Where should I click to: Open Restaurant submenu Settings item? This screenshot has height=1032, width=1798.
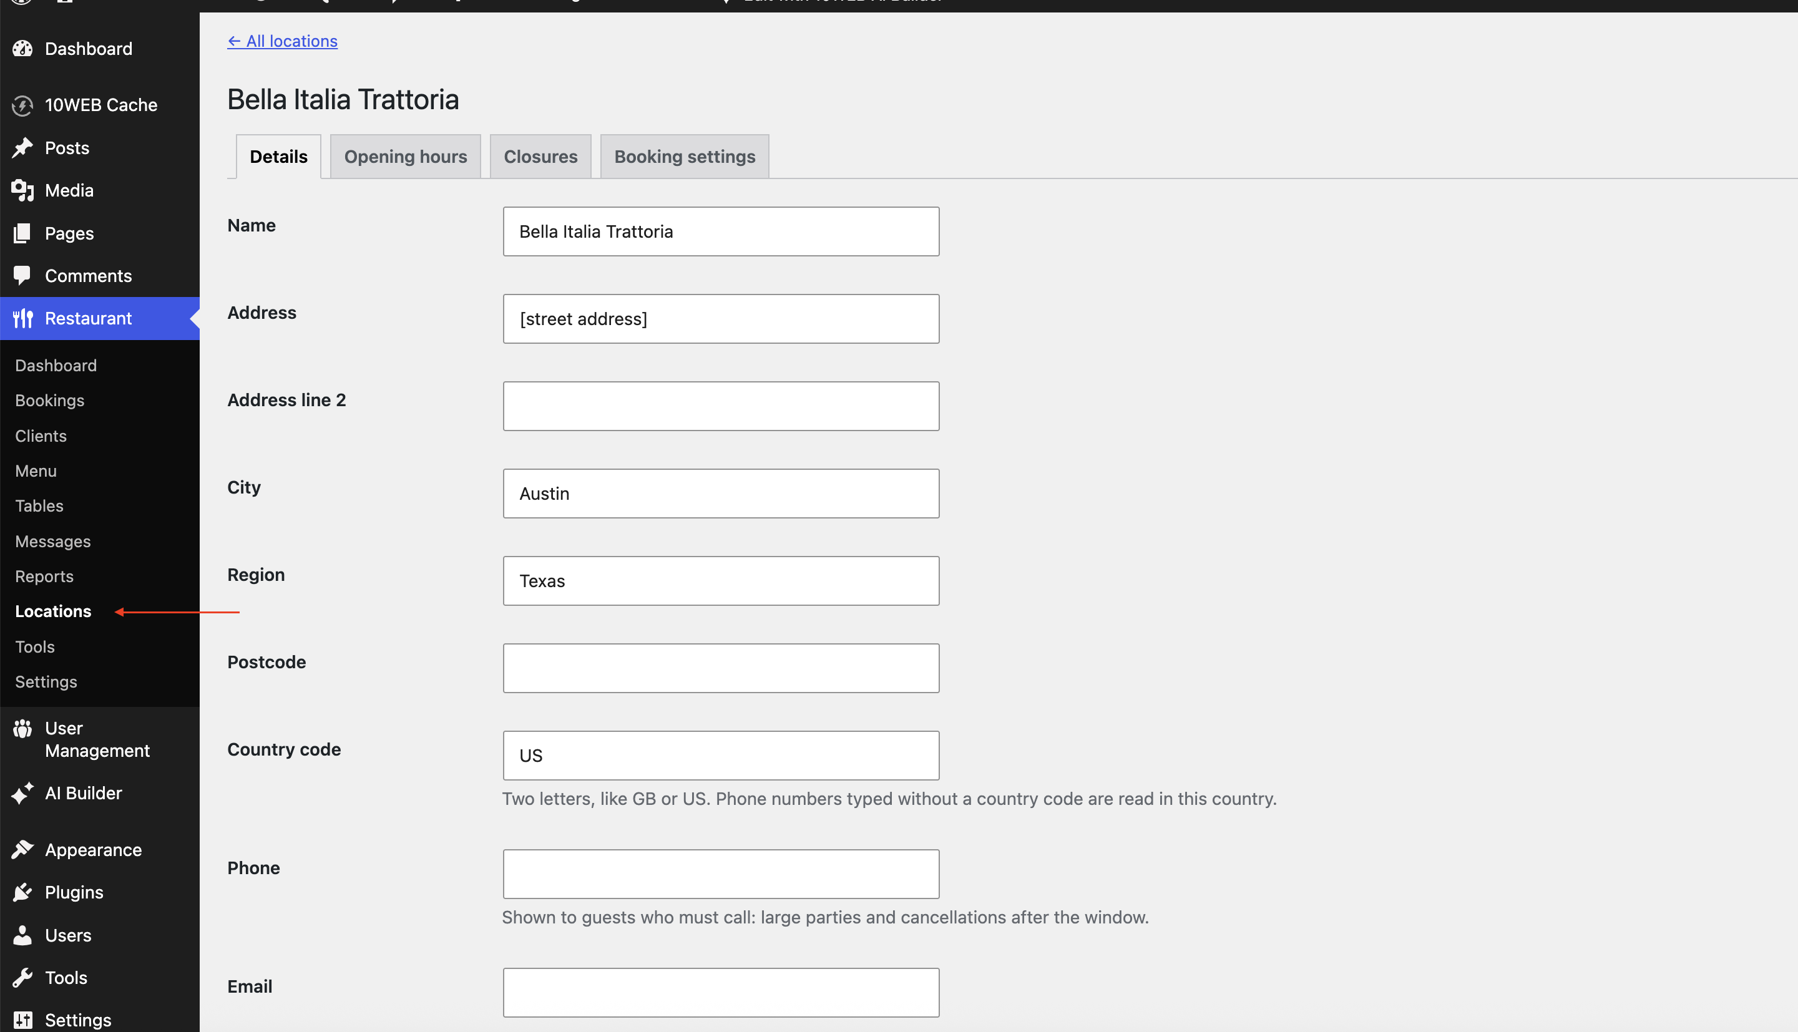(46, 682)
